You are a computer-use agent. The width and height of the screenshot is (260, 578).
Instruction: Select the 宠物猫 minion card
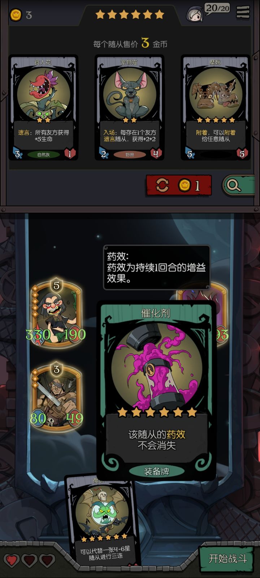(129, 108)
